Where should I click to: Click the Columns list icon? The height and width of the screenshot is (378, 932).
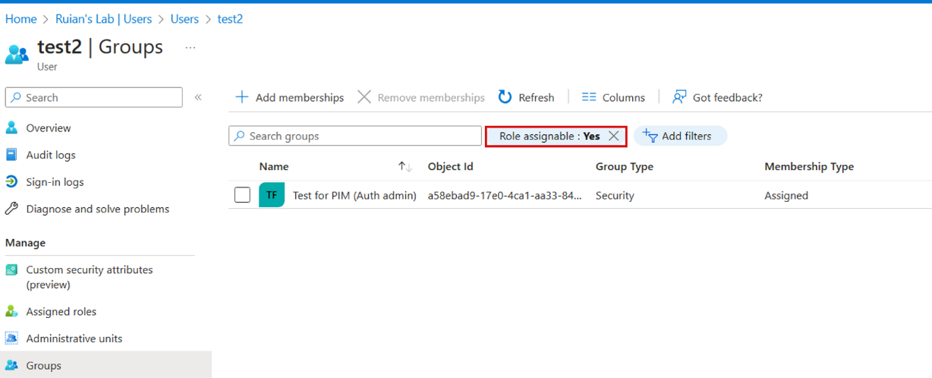pos(589,97)
